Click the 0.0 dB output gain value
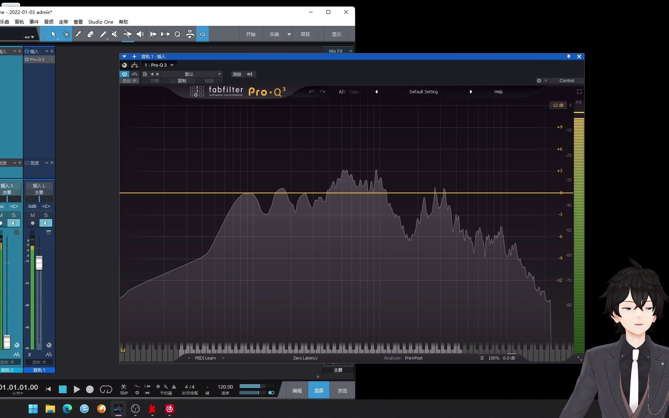The width and height of the screenshot is (669, 418). click(509, 358)
